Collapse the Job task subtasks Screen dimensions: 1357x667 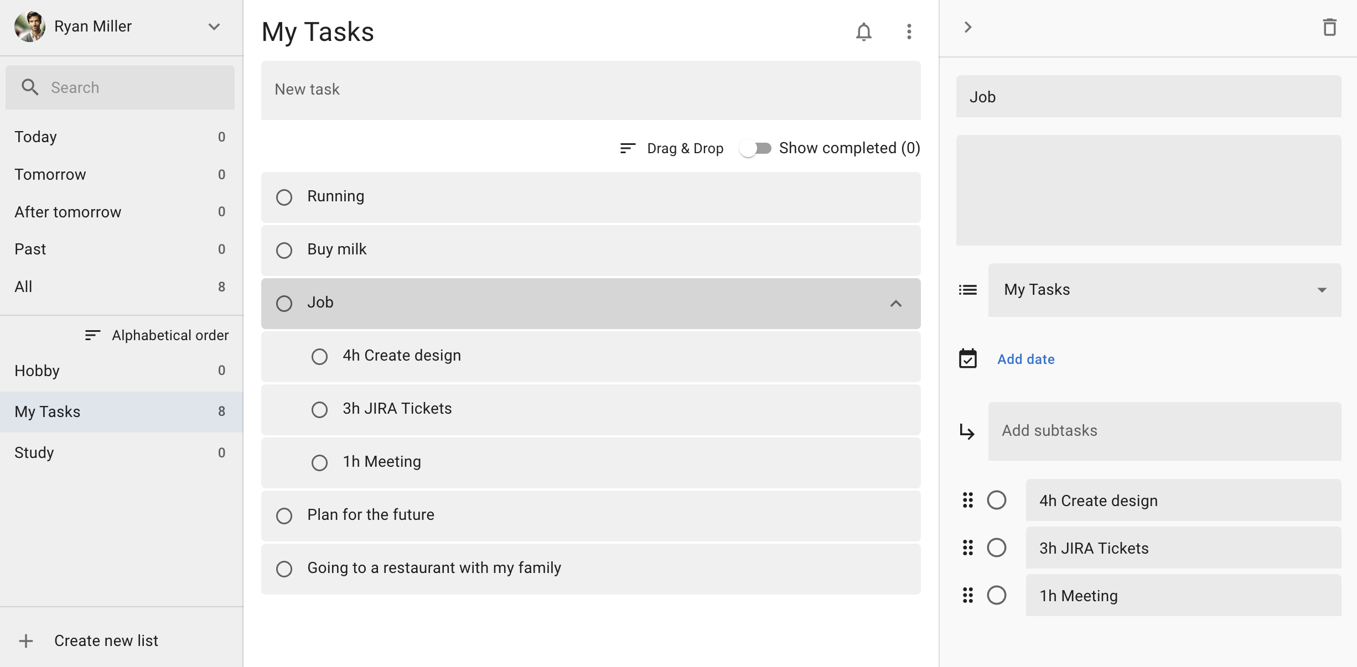(x=895, y=304)
